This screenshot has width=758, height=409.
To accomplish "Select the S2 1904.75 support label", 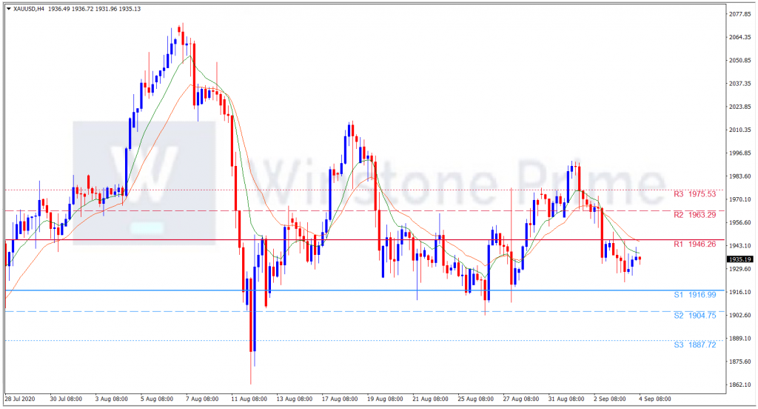I will point(694,316).
